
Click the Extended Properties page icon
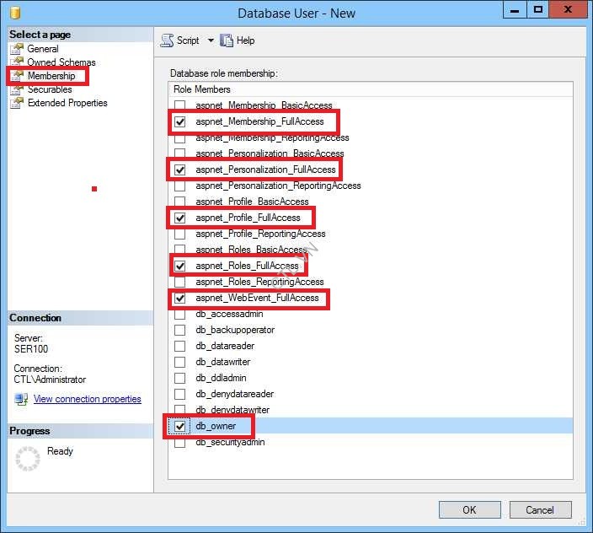(18, 103)
